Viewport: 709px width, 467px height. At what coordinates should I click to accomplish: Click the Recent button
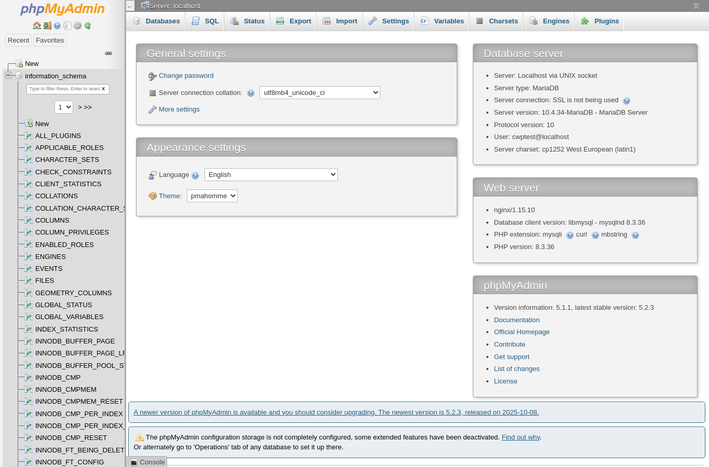(18, 40)
